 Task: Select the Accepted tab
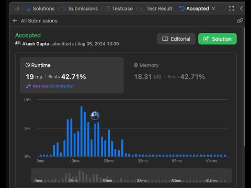(194, 8)
